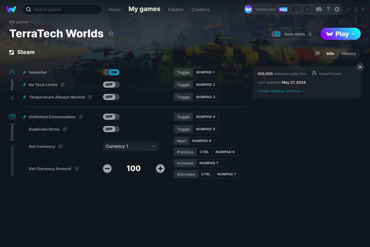
Task: Open the Explore page
Action: 176,10
